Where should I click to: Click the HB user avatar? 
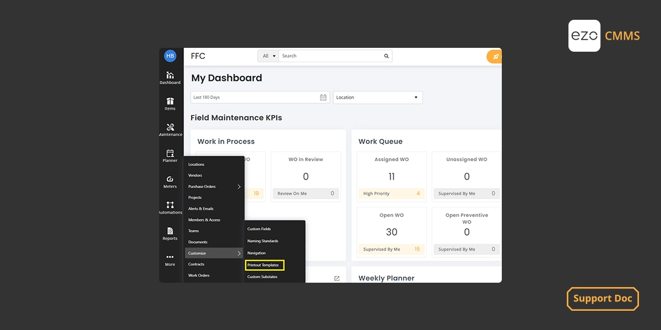pyautogui.click(x=170, y=56)
